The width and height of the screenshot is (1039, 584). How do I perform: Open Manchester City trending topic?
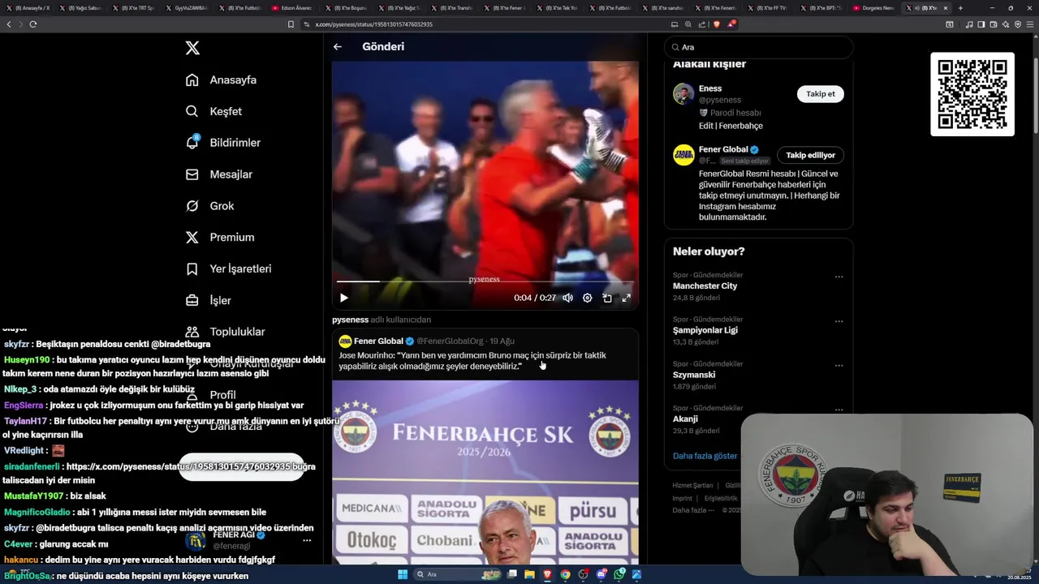705,286
